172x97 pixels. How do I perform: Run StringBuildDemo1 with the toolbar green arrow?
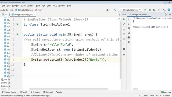(x=145, y=10)
